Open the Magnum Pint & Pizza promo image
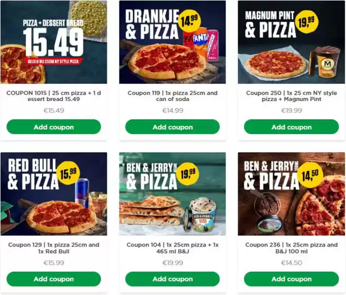 291,42
